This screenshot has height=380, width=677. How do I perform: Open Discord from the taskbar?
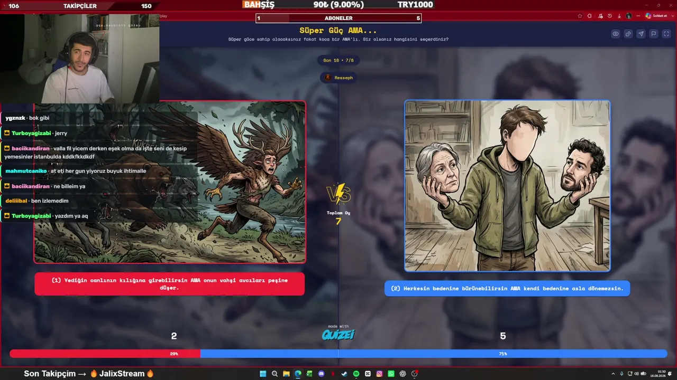pyautogui.click(x=321, y=374)
